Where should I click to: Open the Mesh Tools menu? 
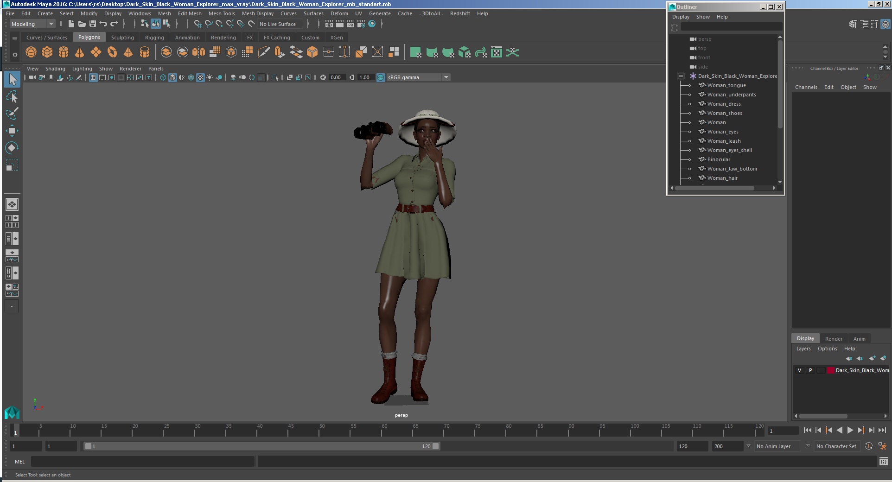[222, 13]
